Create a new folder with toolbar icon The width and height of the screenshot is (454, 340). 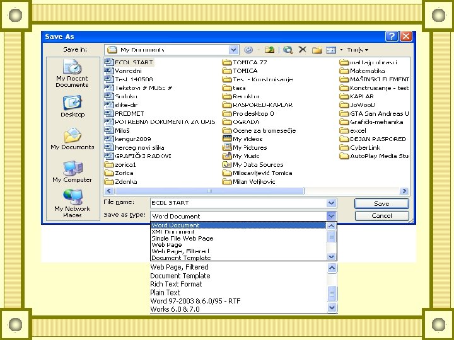click(317, 50)
